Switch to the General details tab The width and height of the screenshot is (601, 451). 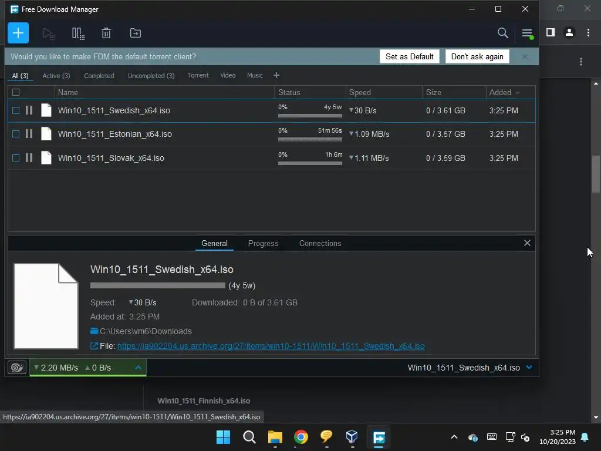pyautogui.click(x=214, y=243)
